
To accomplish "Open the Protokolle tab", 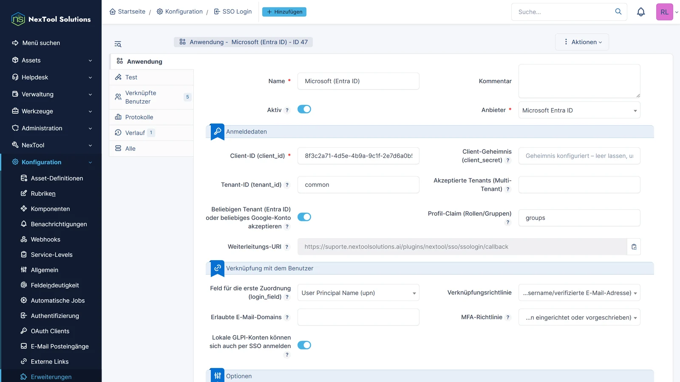I will (151, 117).
